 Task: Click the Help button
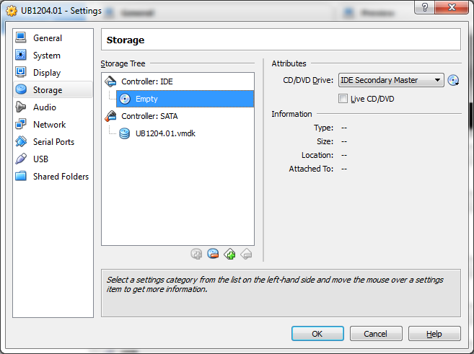[434, 334]
